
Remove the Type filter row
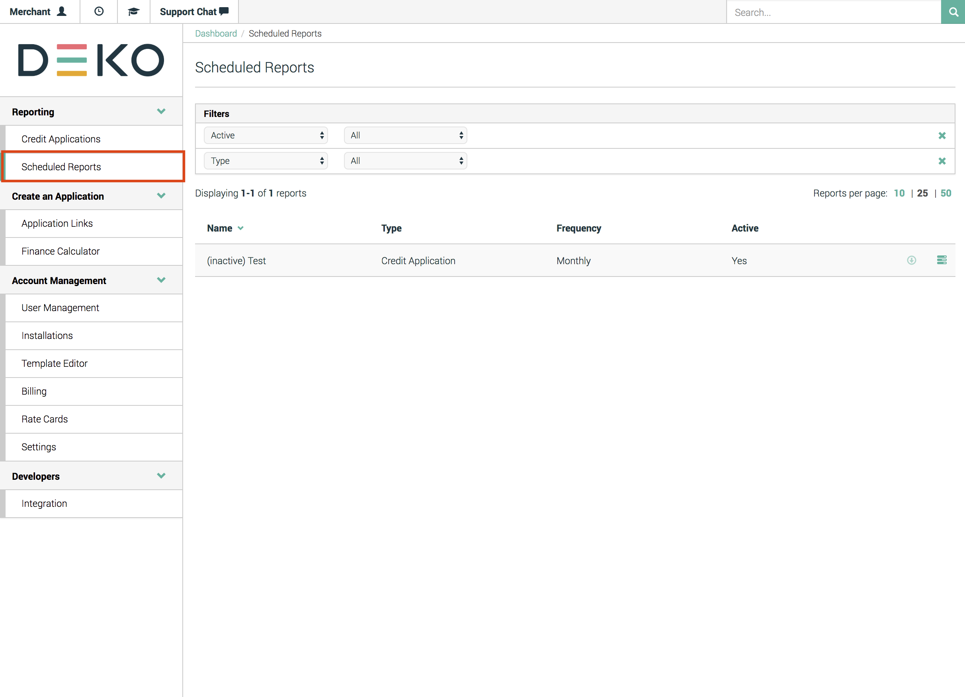click(x=942, y=161)
